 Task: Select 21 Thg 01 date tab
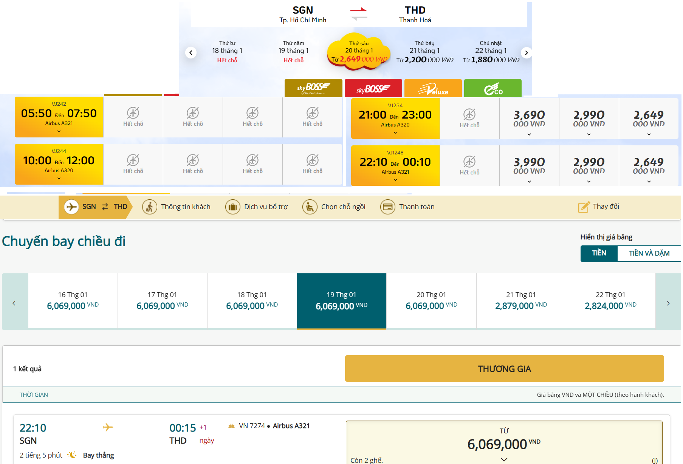[521, 301]
